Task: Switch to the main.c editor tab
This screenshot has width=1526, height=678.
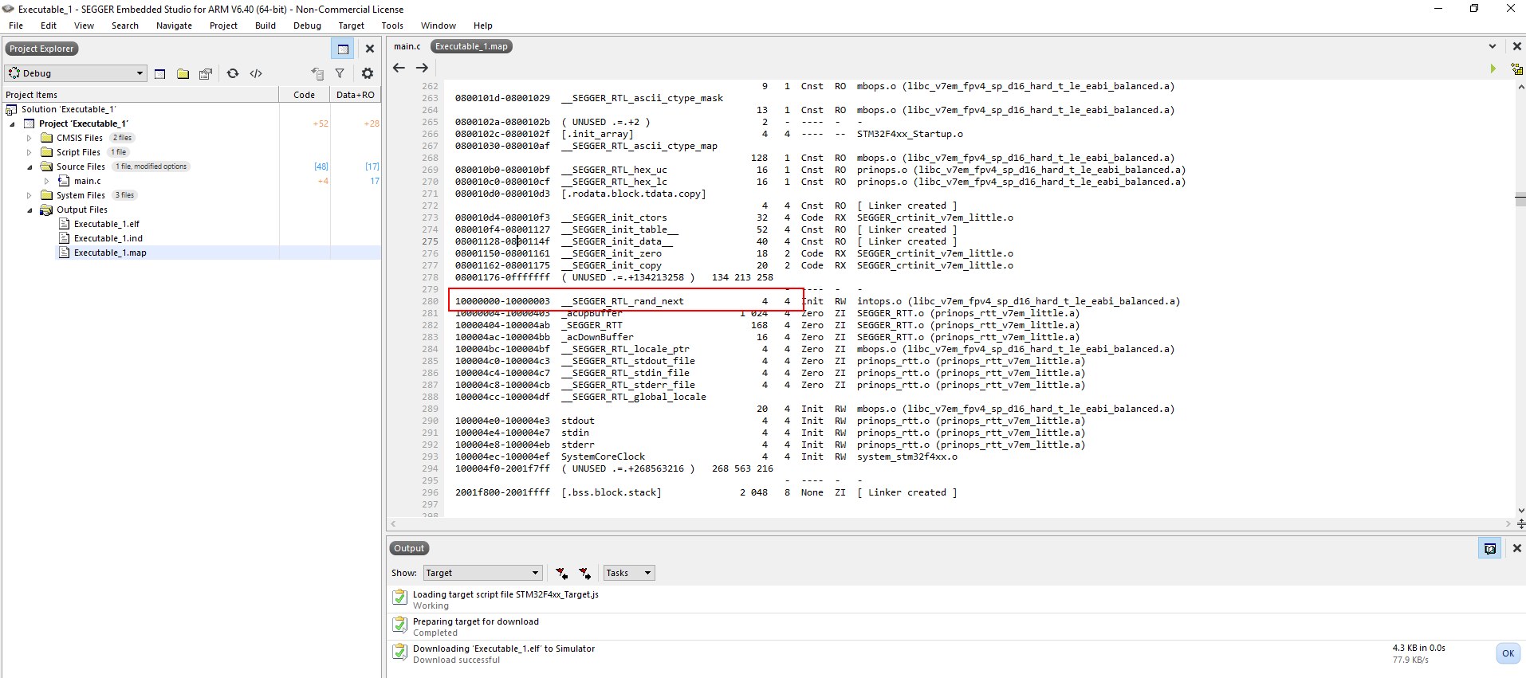Action: pyautogui.click(x=407, y=46)
